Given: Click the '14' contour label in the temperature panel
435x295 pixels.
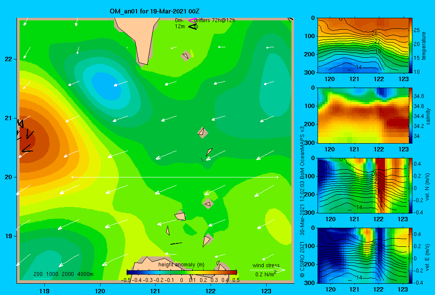Looking at the screenshot, I should [x=359, y=67].
